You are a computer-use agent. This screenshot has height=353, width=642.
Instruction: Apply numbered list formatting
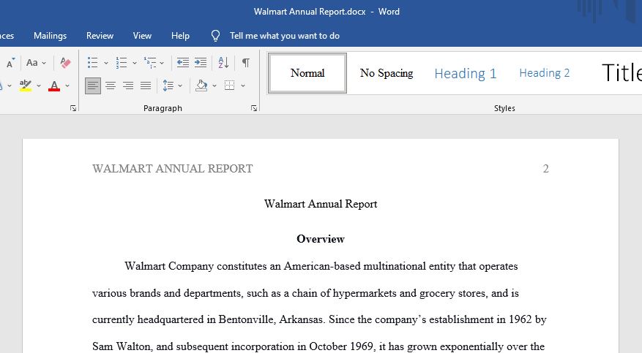122,63
